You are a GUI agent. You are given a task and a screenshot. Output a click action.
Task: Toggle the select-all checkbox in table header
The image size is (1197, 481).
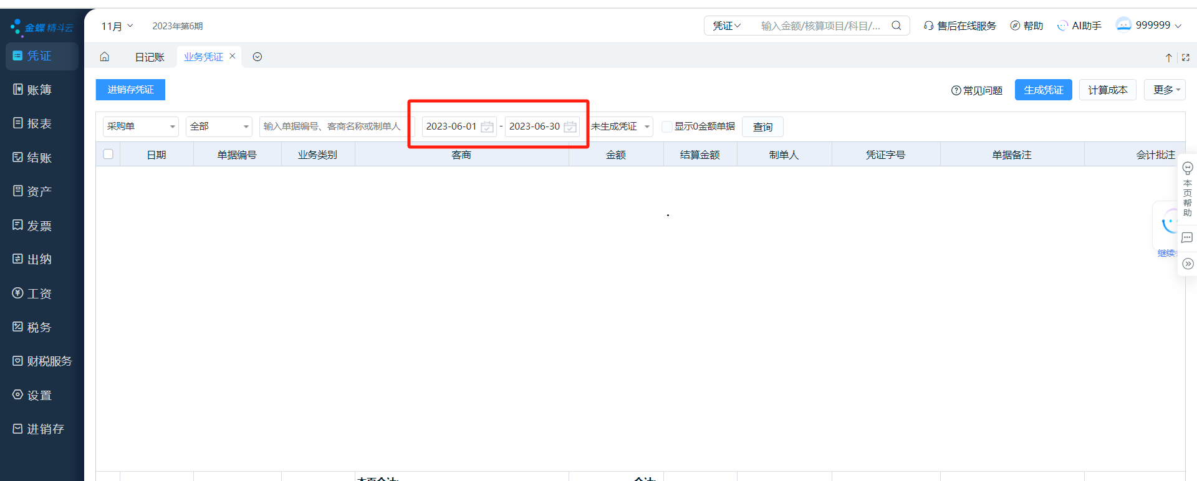[108, 154]
